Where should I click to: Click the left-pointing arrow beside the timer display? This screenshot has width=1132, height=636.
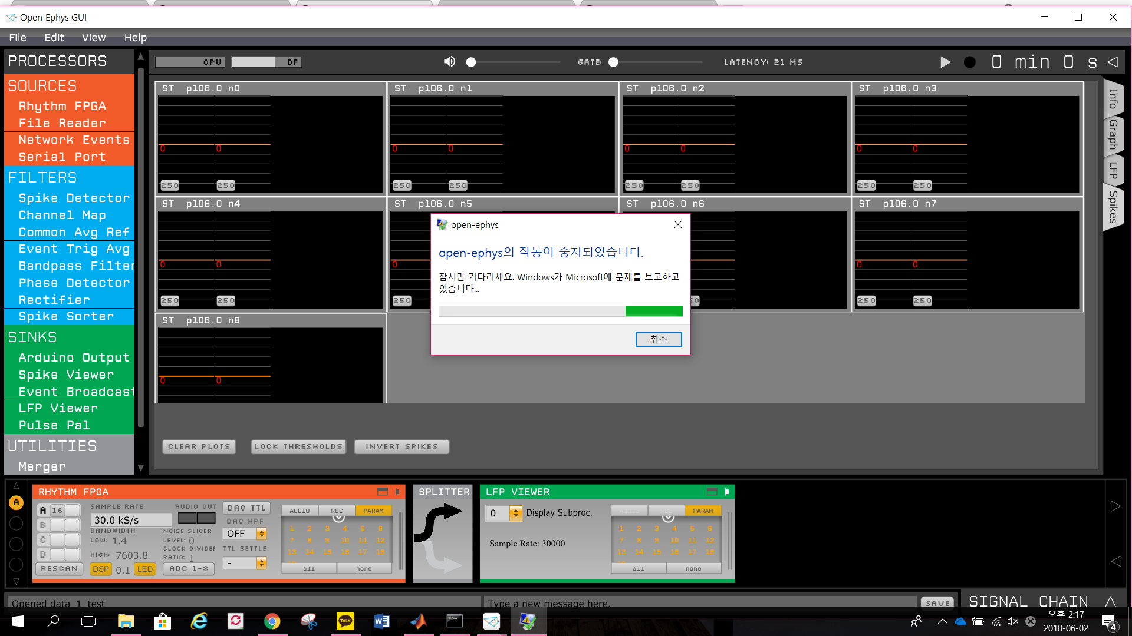pos(1114,62)
